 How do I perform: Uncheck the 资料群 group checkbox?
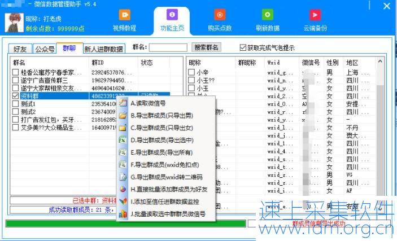click(15, 96)
